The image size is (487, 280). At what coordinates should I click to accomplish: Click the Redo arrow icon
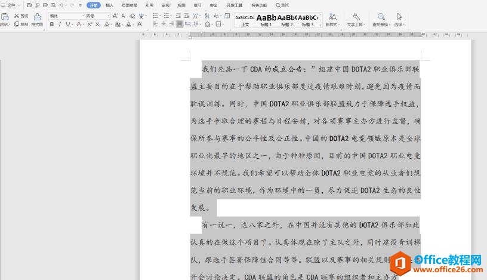(72, 5)
